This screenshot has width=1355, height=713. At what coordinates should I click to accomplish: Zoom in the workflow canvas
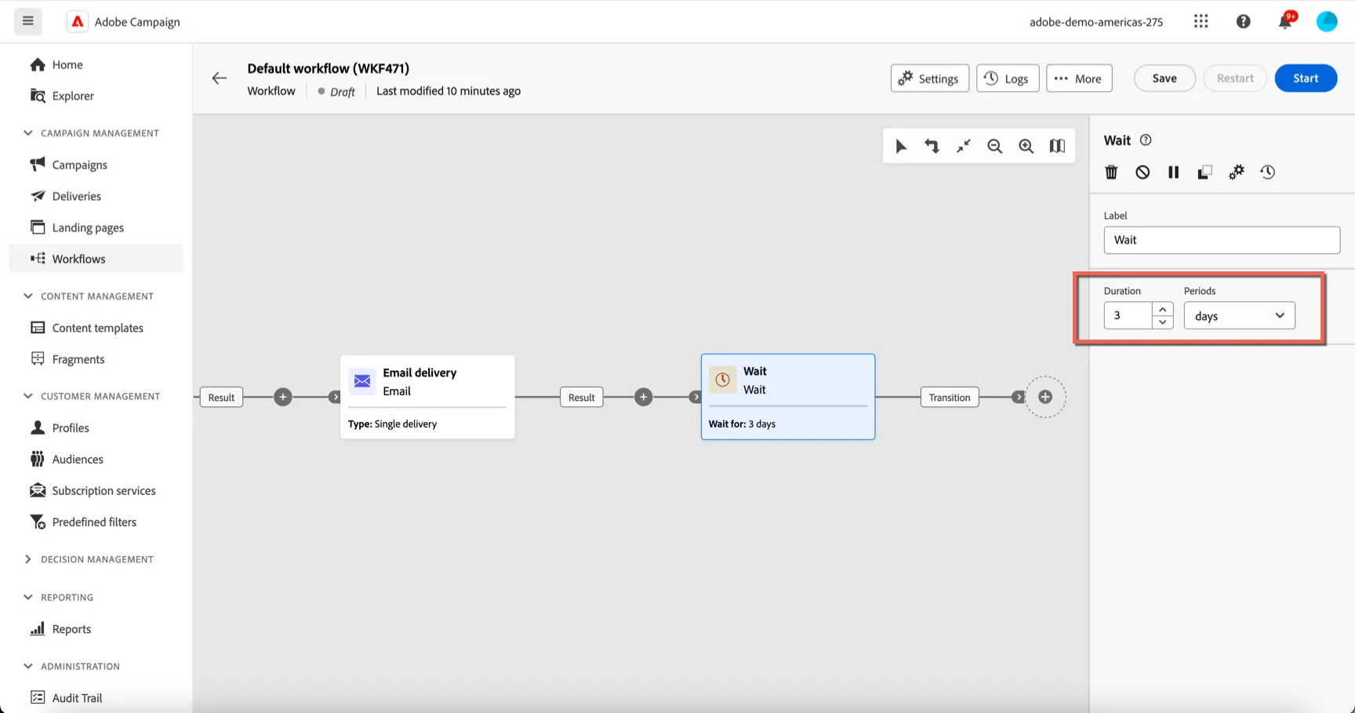click(1026, 146)
